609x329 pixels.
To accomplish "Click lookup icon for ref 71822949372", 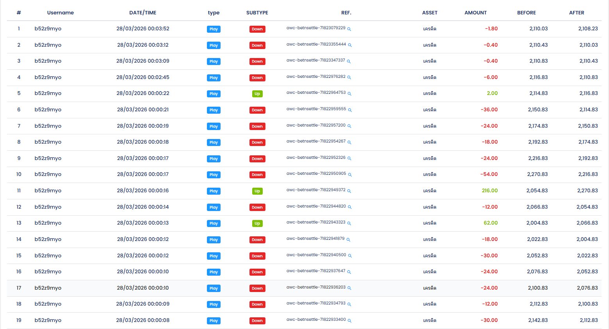I will coord(349,191).
